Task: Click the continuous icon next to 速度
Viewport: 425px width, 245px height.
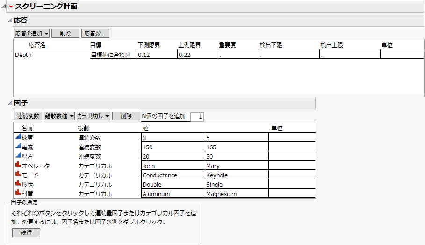Action: point(18,137)
